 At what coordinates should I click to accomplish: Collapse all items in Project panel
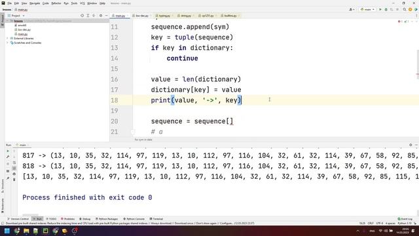(x=94, y=16)
